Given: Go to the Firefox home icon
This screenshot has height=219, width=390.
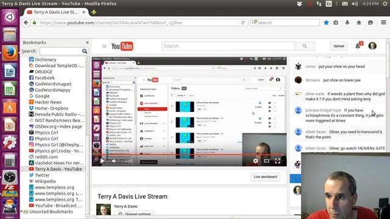Looking at the screenshot, I should [x=359, y=23].
